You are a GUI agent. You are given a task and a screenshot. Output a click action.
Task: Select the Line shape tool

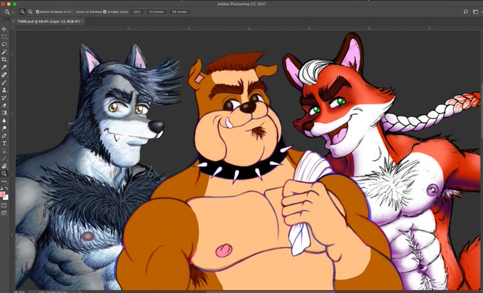pyautogui.click(x=4, y=159)
